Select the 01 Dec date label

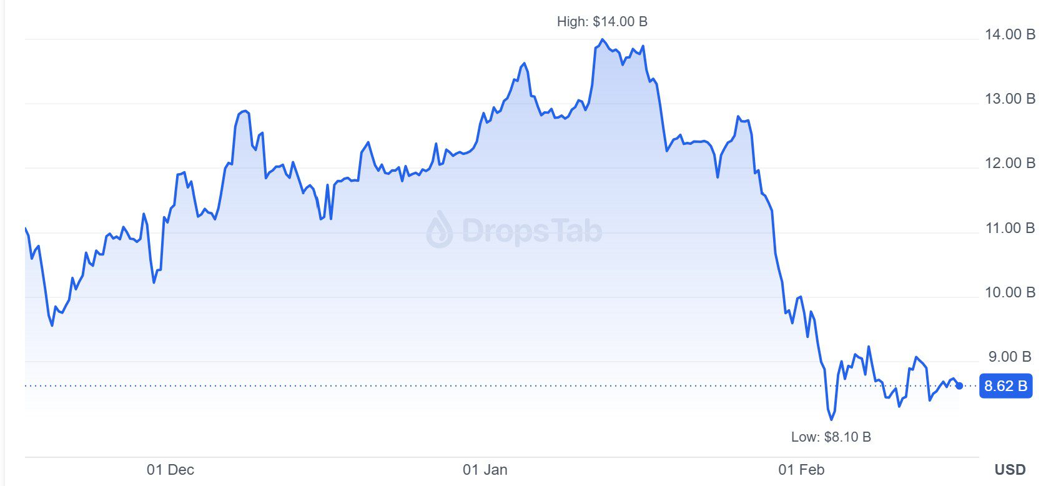coord(170,470)
